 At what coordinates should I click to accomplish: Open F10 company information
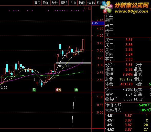pyautogui.click(x=73, y=3)
